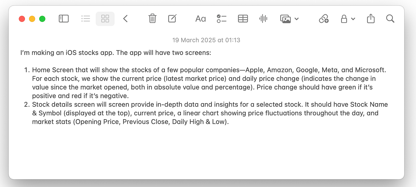Click the add link icon
This screenshot has height=187, width=416.
324,19
